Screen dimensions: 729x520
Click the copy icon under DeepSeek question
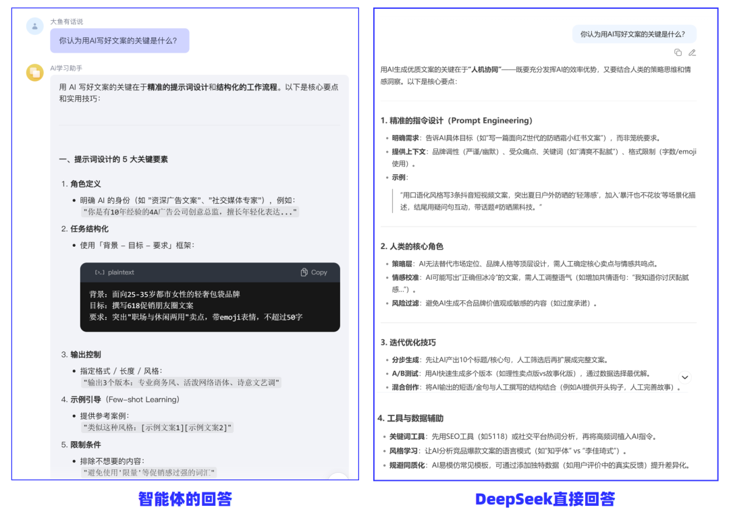pyautogui.click(x=678, y=53)
